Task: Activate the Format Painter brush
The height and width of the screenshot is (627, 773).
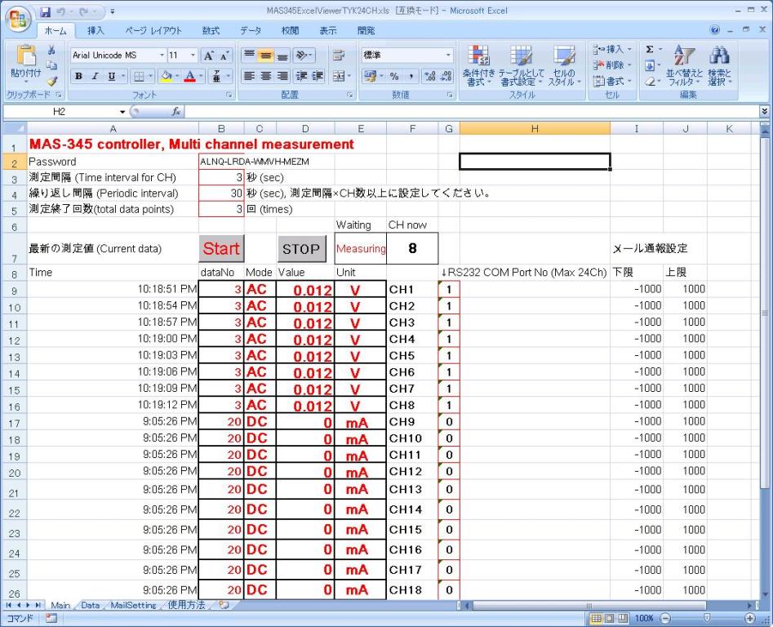Action: (x=51, y=80)
